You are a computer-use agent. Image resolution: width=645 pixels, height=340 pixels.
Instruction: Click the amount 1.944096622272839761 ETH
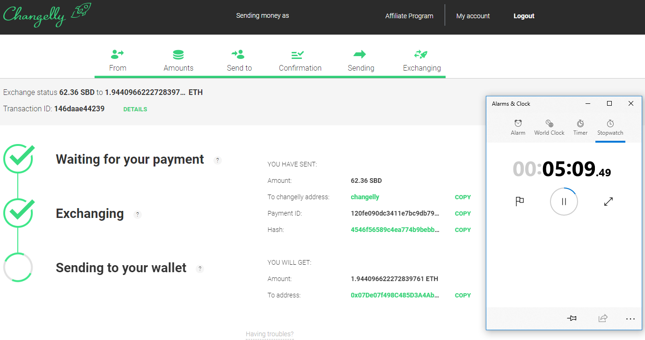tap(395, 279)
